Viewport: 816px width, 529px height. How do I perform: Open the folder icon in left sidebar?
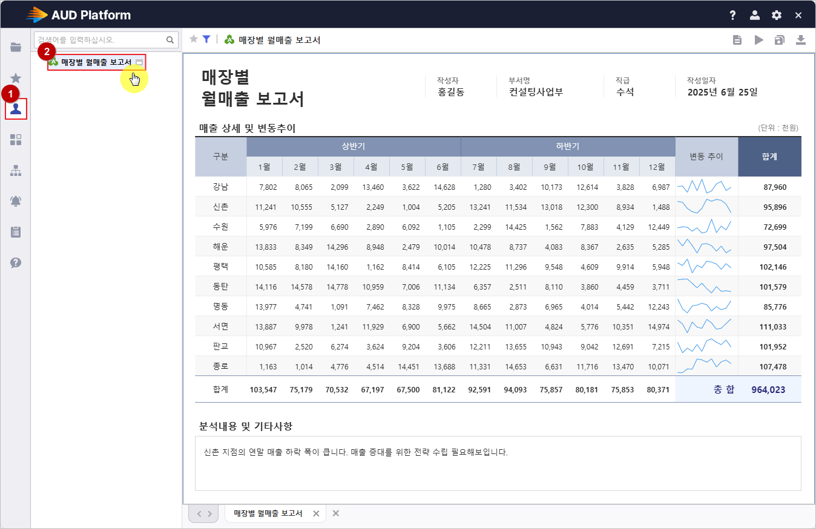(16, 47)
